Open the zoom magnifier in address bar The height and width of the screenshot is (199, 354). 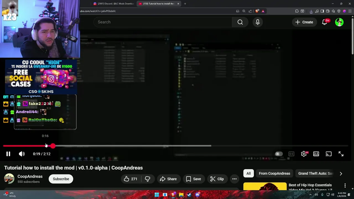click(x=244, y=11)
